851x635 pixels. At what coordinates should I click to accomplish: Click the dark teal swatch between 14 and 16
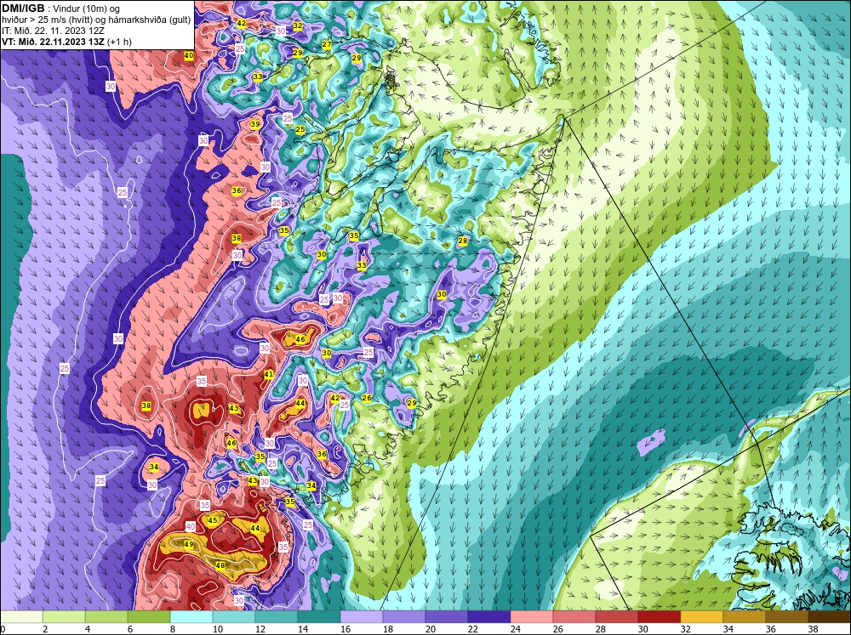coord(319,617)
